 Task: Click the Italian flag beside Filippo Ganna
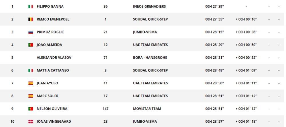point(31,7)
